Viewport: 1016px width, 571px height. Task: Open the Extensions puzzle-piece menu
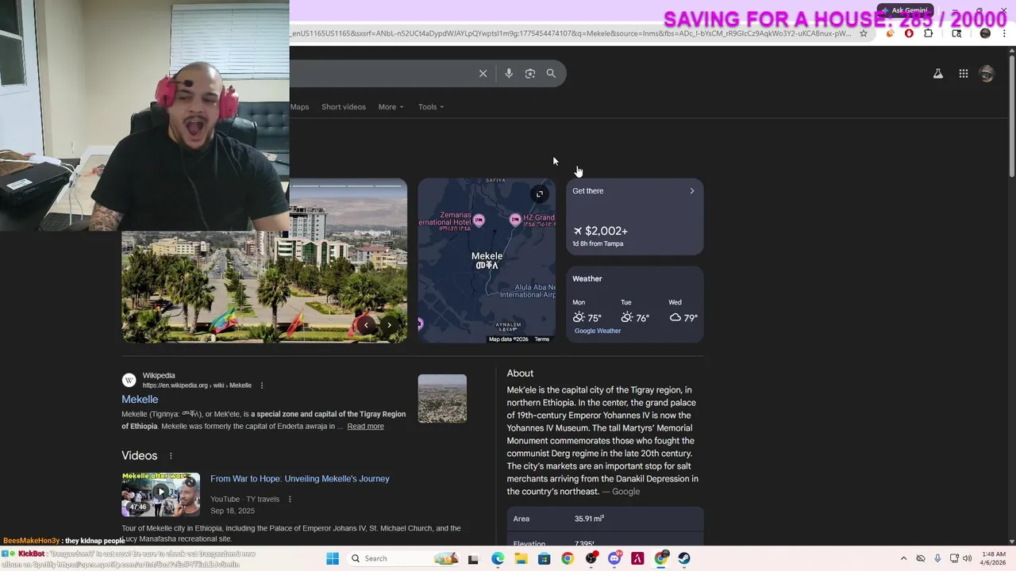click(929, 33)
